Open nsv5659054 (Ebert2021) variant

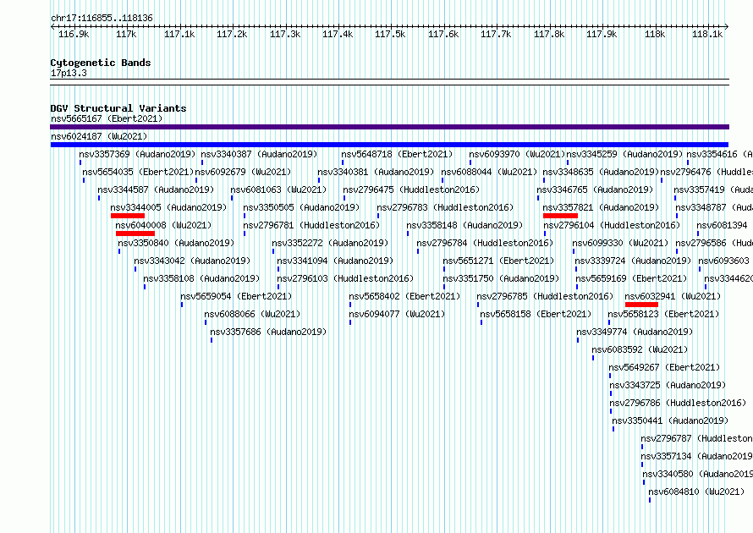pos(236,296)
